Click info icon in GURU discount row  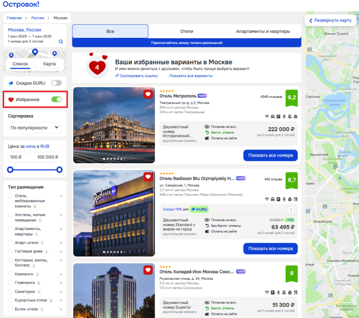291,209
